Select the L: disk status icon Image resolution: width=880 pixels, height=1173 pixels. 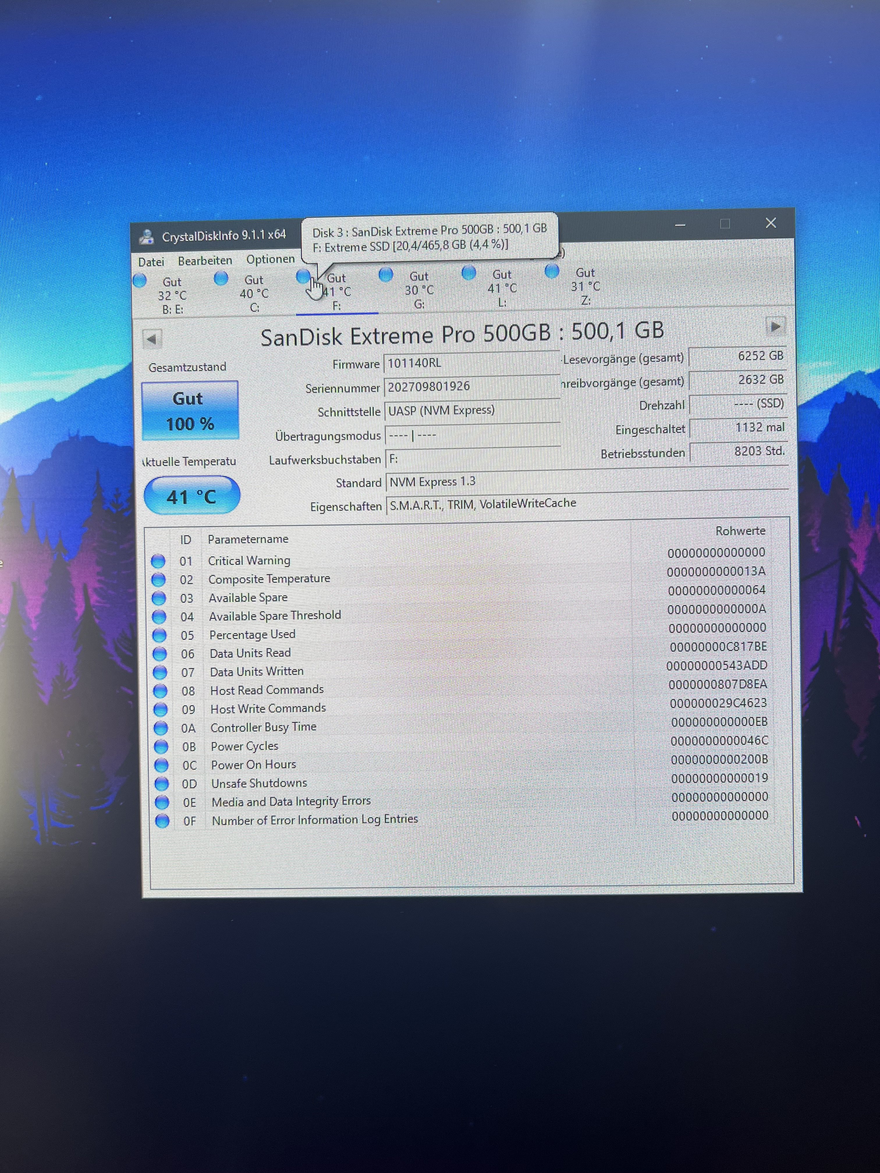[x=469, y=273]
